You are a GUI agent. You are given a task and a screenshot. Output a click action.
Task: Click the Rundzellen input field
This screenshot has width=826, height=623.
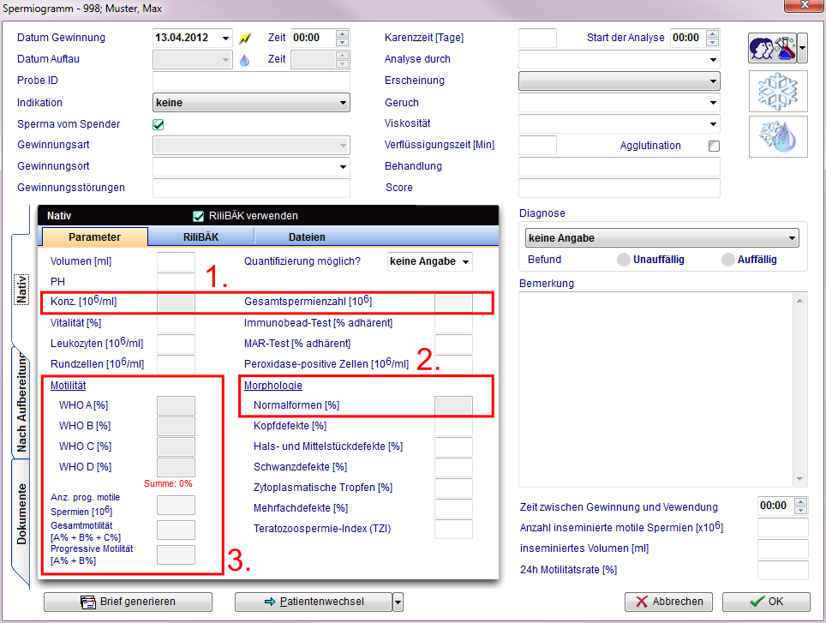click(176, 364)
